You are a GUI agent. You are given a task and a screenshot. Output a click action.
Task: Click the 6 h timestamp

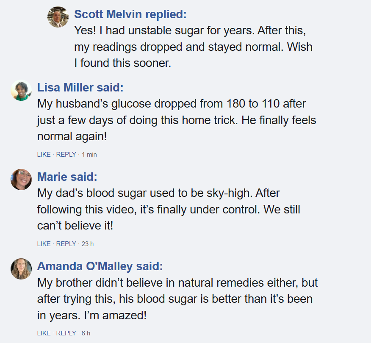coord(86,333)
